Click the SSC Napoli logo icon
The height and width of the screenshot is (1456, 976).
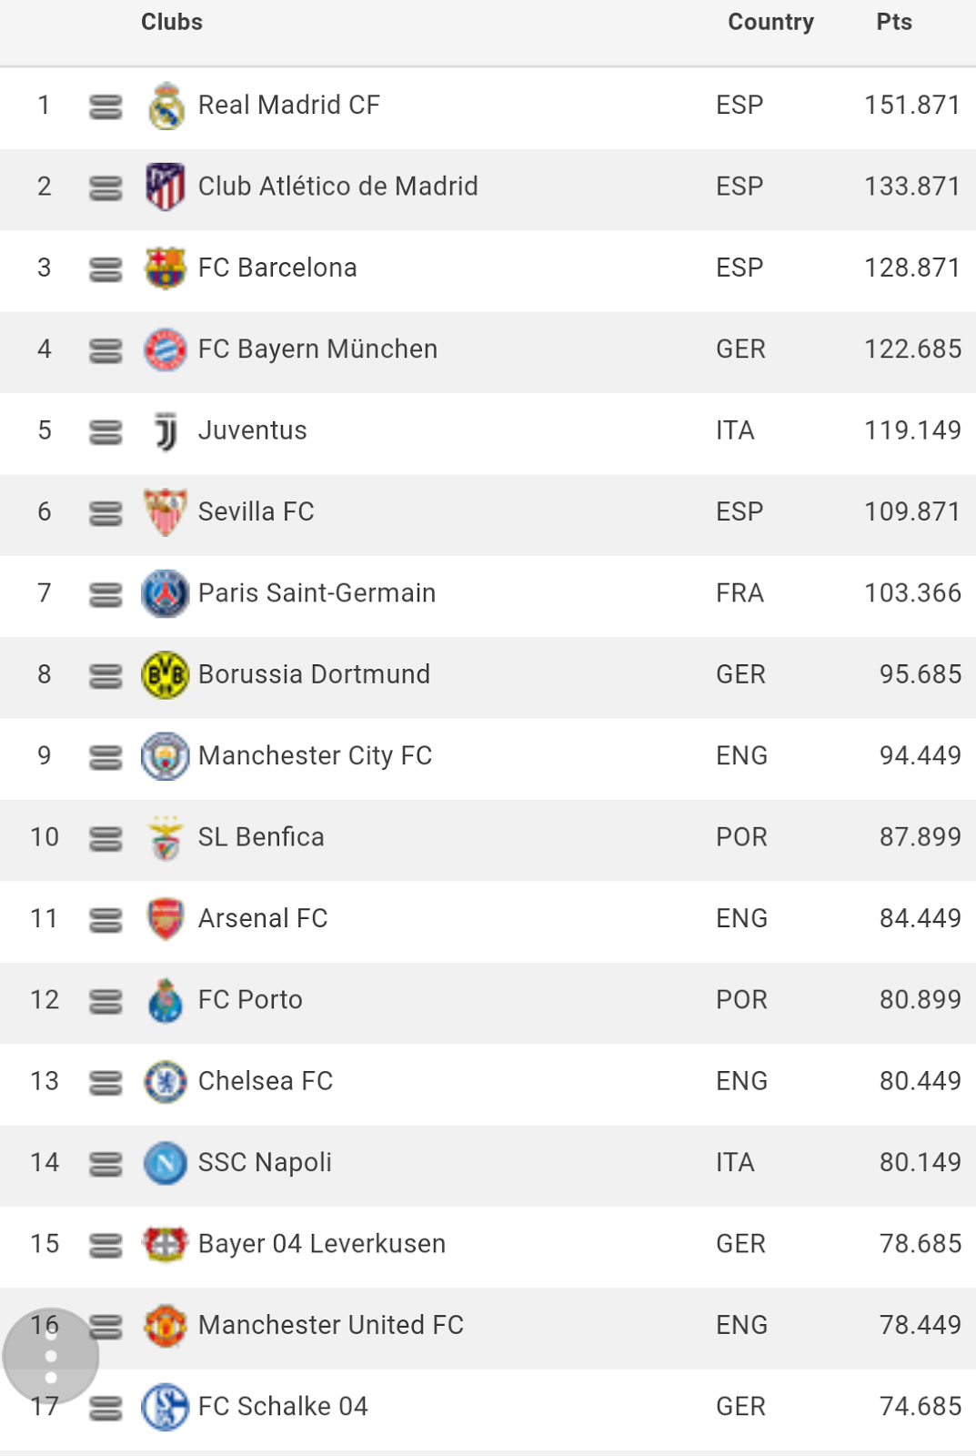coord(166,1163)
